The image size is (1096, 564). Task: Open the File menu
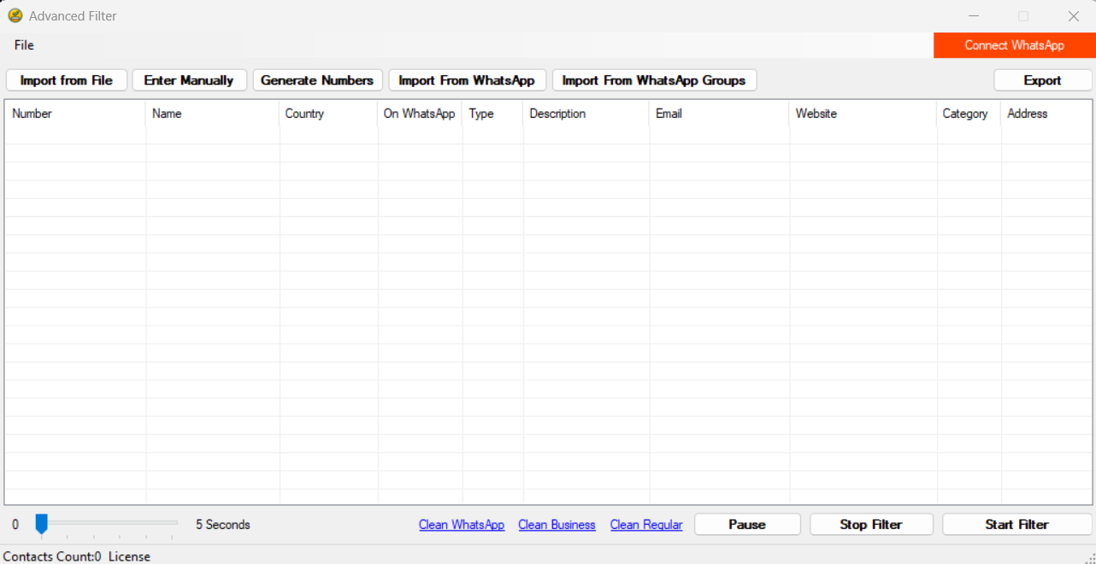pyautogui.click(x=24, y=45)
